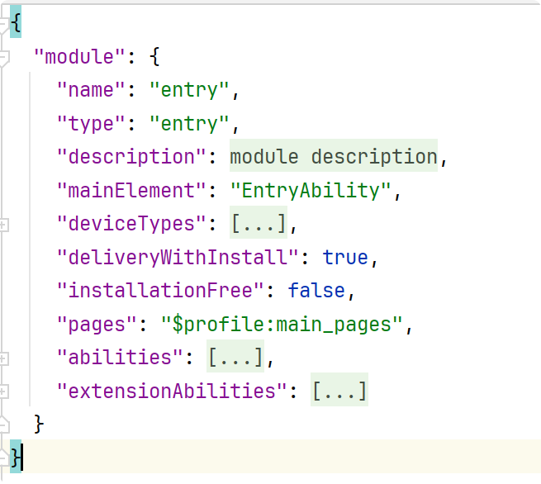Click the false value of installationFree

(316, 291)
